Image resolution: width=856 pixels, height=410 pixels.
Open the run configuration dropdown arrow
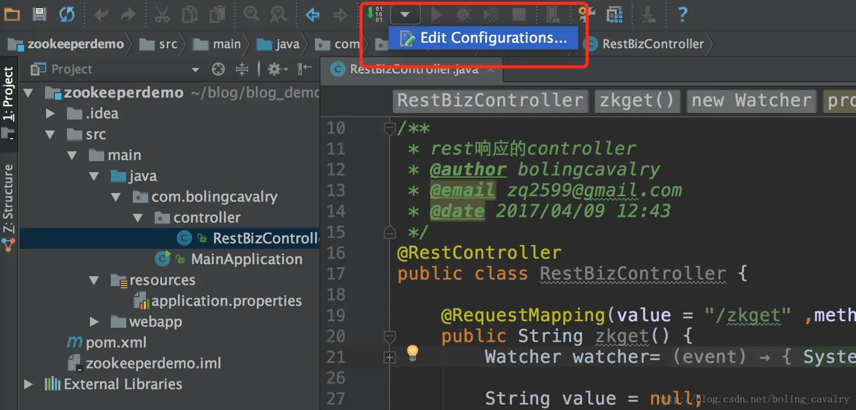(406, 14)
